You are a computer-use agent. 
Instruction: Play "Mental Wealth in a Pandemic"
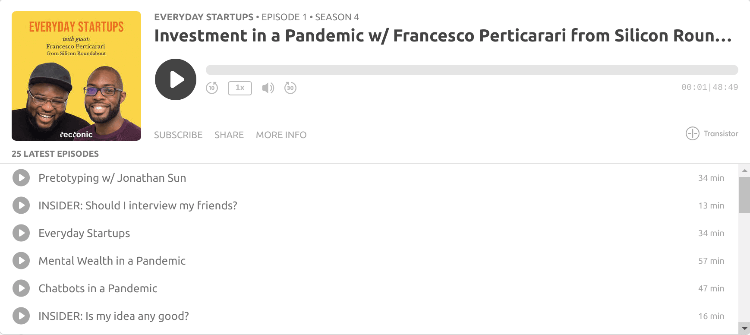click(21, 260)
